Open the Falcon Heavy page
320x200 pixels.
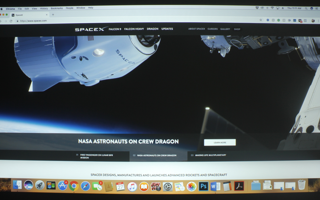pos(134,29)
